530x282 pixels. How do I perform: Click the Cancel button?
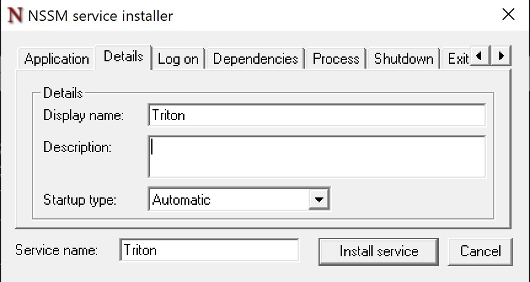(x=481, y=251)
